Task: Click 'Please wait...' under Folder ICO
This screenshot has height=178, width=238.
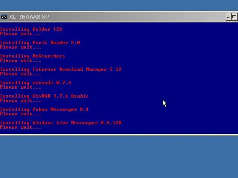Action: (x=20, y=34)
